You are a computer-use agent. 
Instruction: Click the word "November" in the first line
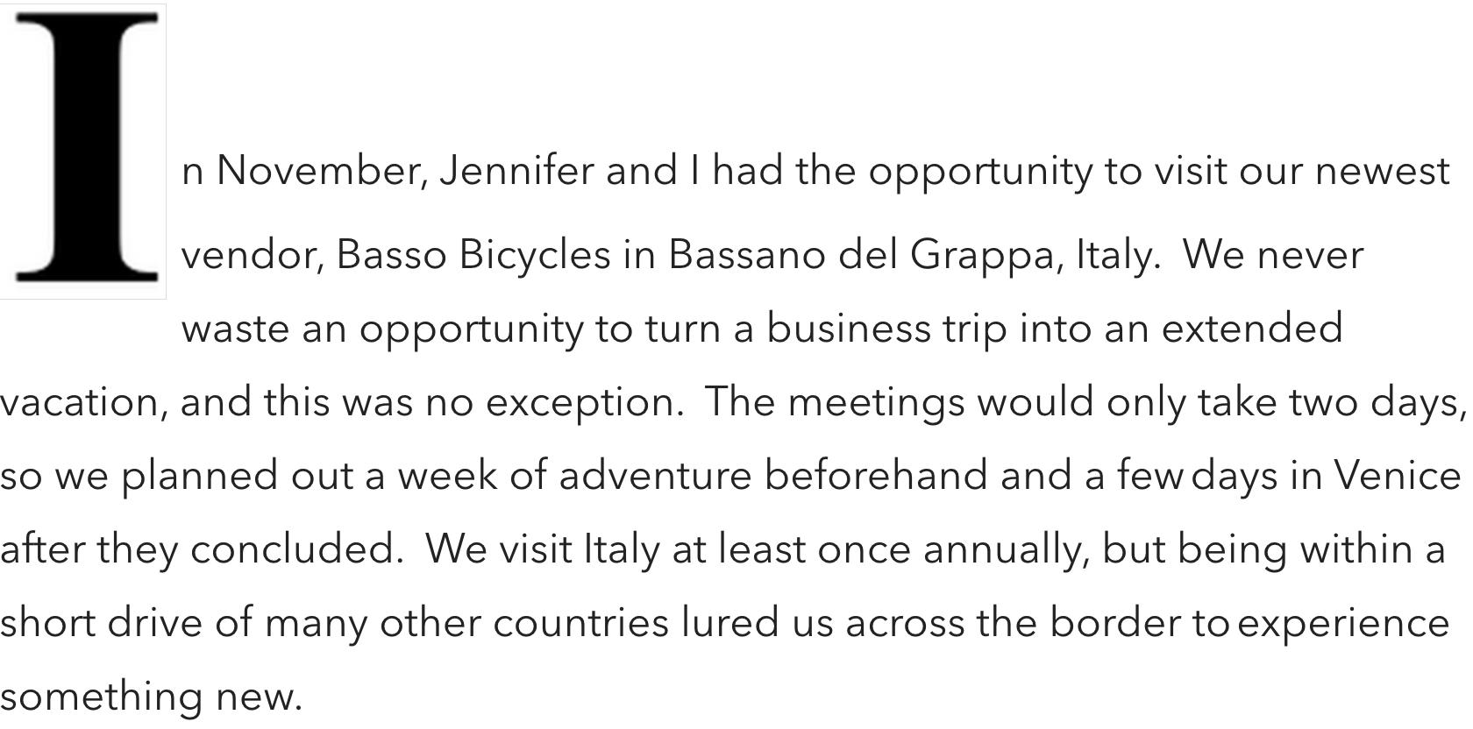[323, 171]
